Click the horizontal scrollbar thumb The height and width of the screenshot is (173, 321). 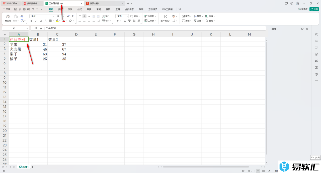point(206,167)
